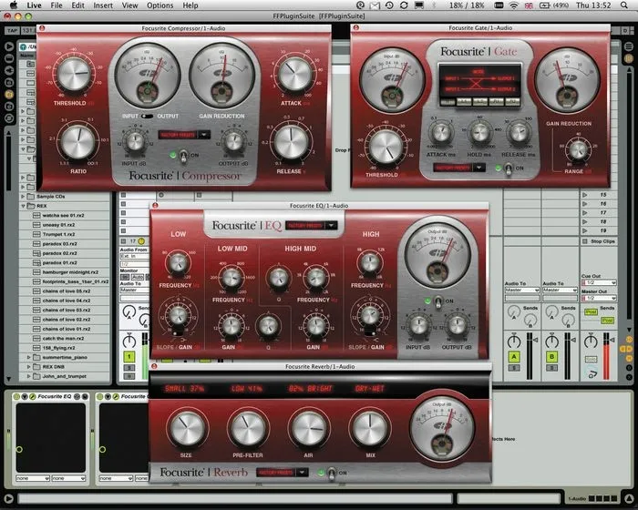Screen dimensions: 638x510
Task: Open the Live menu
Action: coord(35,5)
